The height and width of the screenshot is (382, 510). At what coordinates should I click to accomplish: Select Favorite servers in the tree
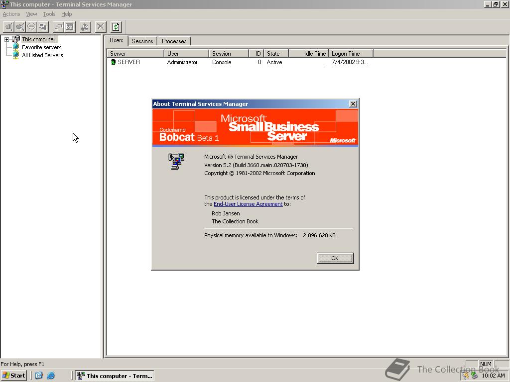pos(42,47)
